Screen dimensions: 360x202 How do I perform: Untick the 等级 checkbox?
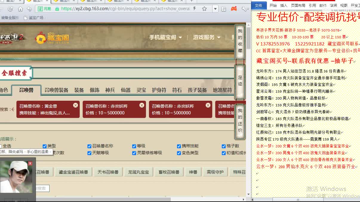coord(134,146)
